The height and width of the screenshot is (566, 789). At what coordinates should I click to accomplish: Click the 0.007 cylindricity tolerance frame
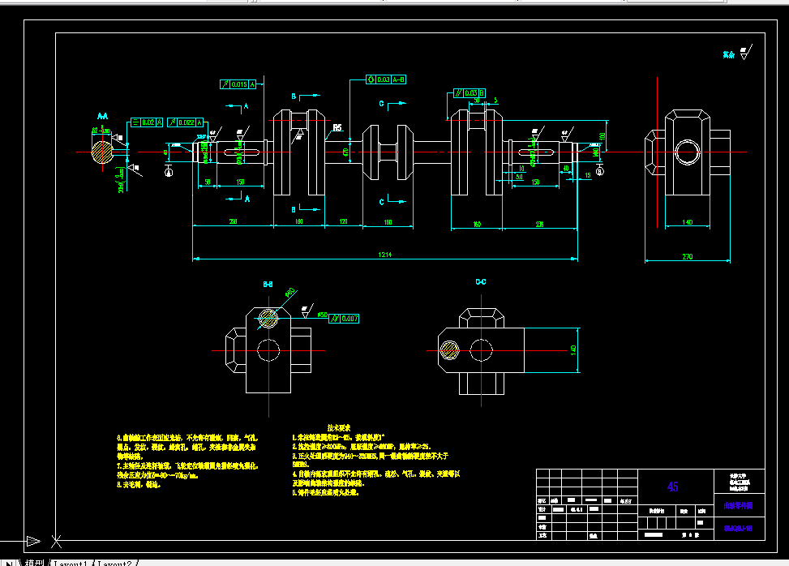(344, 319)
